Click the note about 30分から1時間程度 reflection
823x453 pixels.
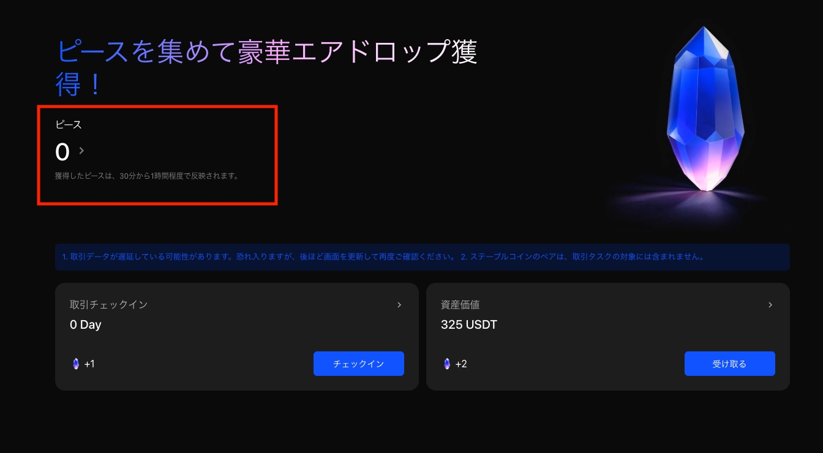146,176
